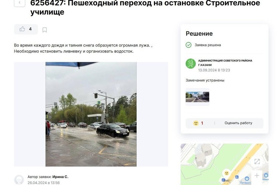Screen dimensions: 278x185
Task: Open author profile Ирина С.
Action: pos(60,177)
